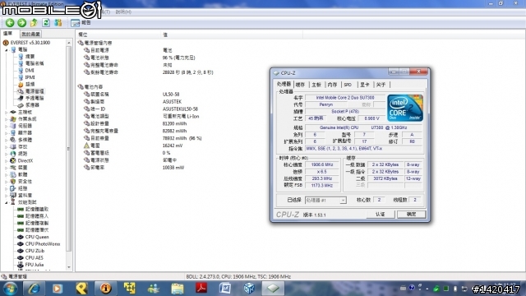Open the processor selection dropdown in CPU-Z
The height and width of the screenshot is (296, 526).
point(343,200)
